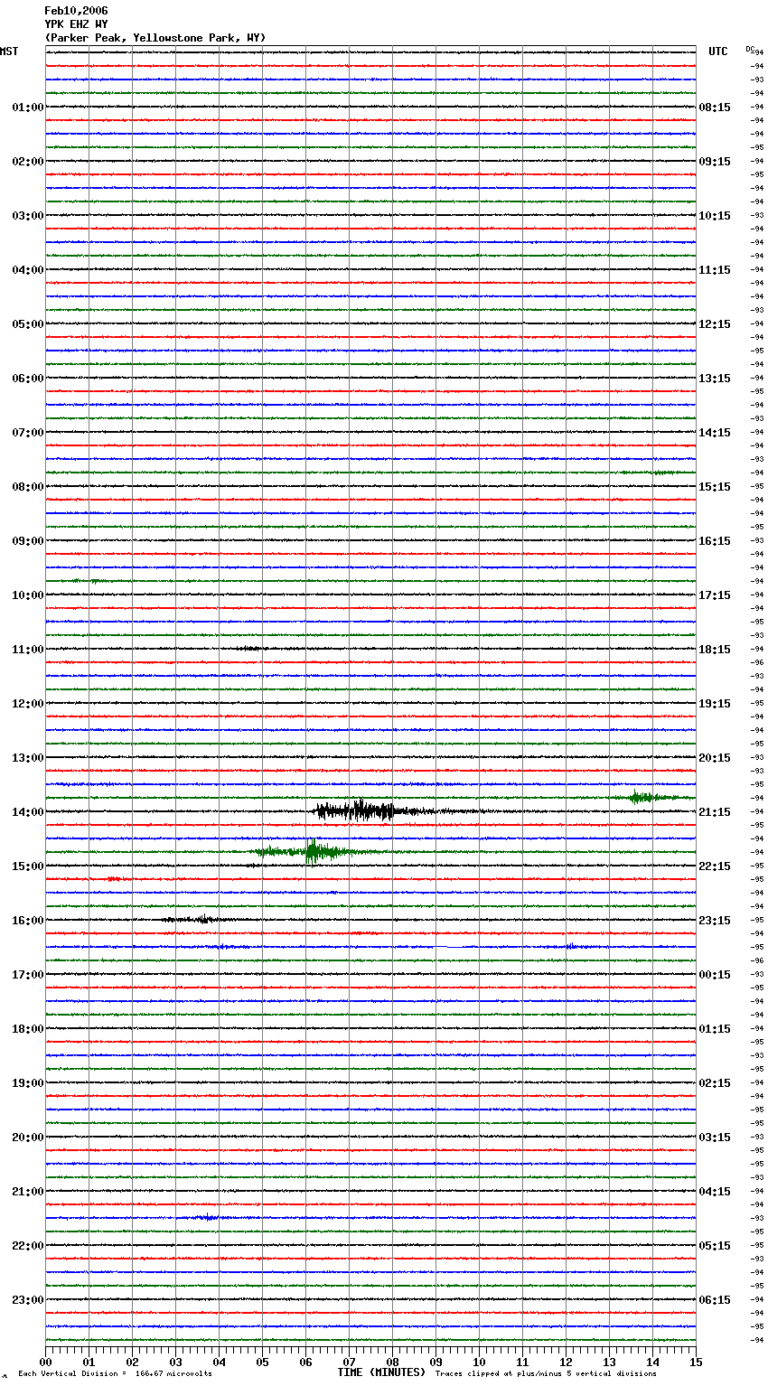Select the 16:00 MST time label
Screen dimensions: 768x1386
pos(28,921)
